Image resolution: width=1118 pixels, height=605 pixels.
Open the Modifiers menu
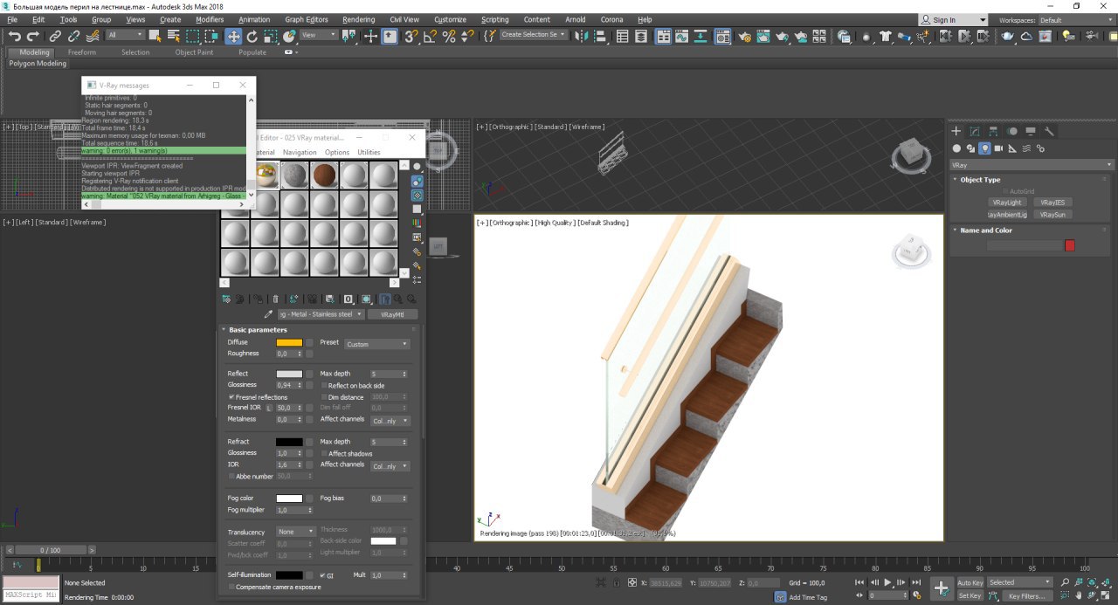click(x=210, y=19)
